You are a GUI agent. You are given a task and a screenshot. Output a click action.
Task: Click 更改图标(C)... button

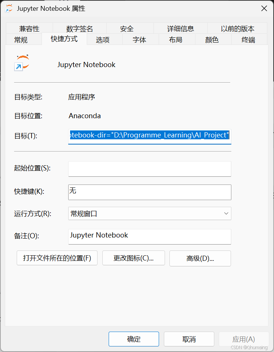pyautogui.click(x=133, y=258)
